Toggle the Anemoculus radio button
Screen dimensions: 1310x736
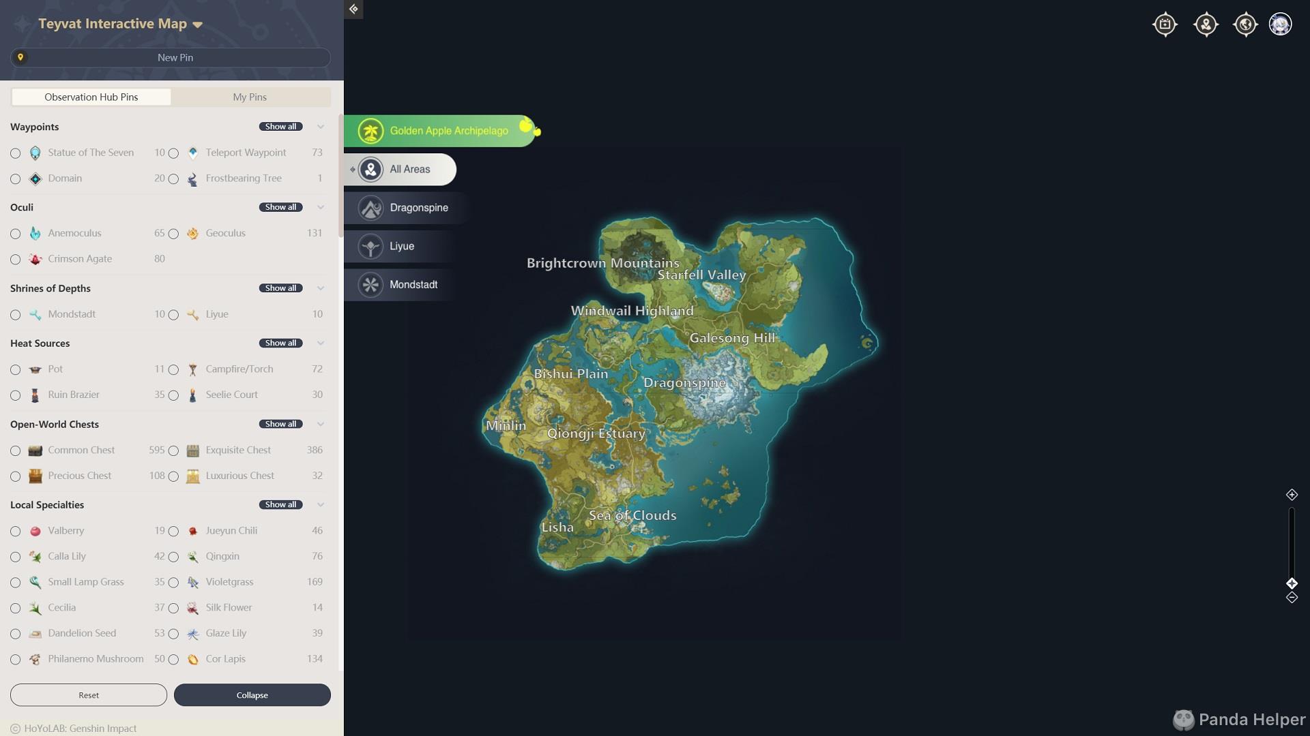pos(15,234)
